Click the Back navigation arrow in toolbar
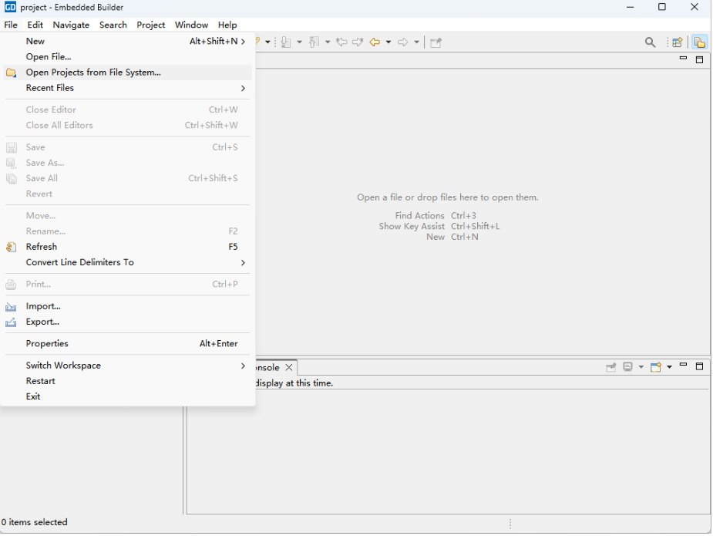Viewport: 713px width, 536px height. click(x=375, y=42)
